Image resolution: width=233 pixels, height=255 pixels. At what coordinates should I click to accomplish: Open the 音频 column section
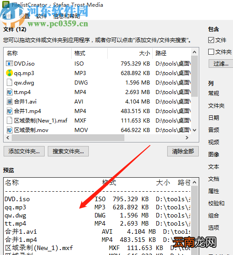[214, 130]
